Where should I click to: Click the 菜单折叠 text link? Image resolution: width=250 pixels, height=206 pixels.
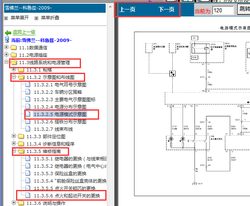[x=50, y=18]
